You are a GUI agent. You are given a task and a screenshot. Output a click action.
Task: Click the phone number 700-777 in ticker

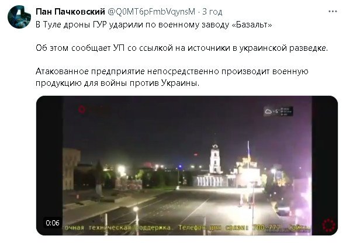[267, 227]
